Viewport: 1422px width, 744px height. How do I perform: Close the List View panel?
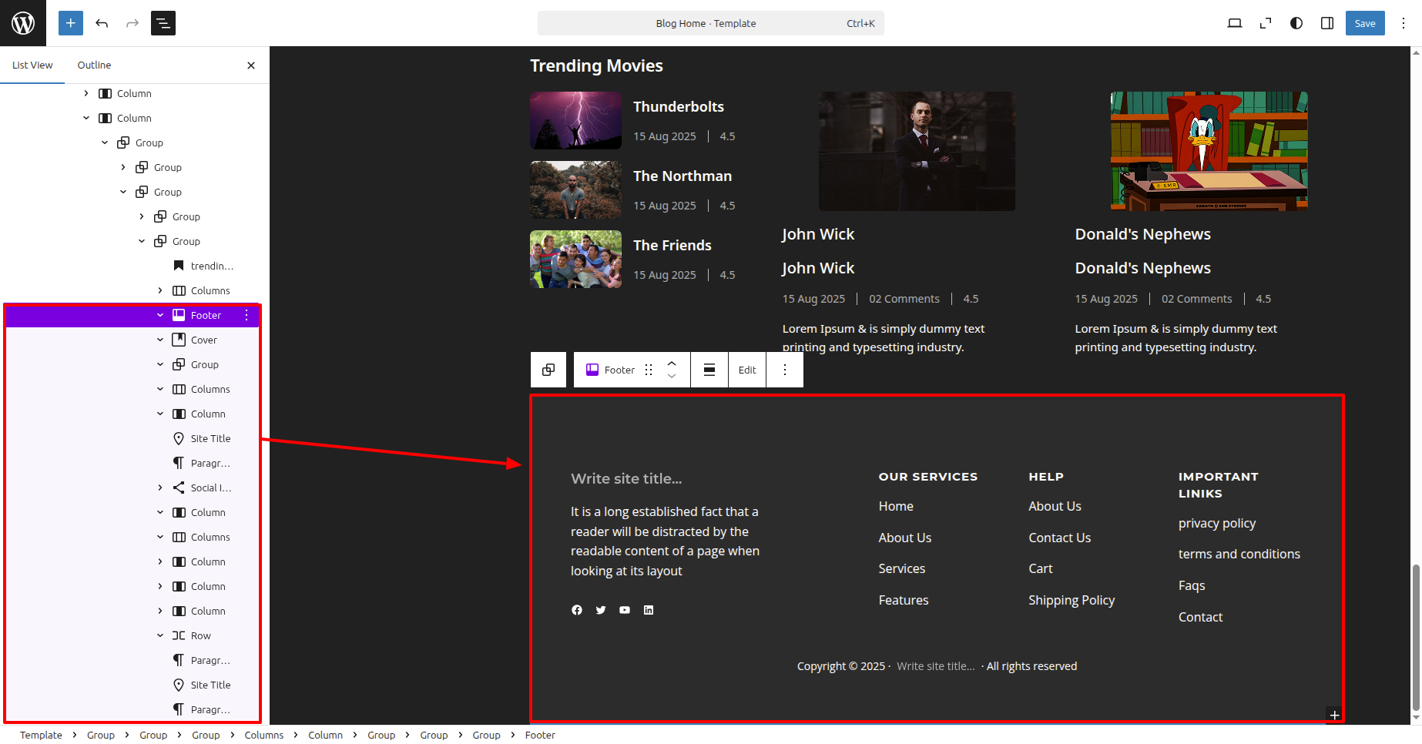pos(251,65)
